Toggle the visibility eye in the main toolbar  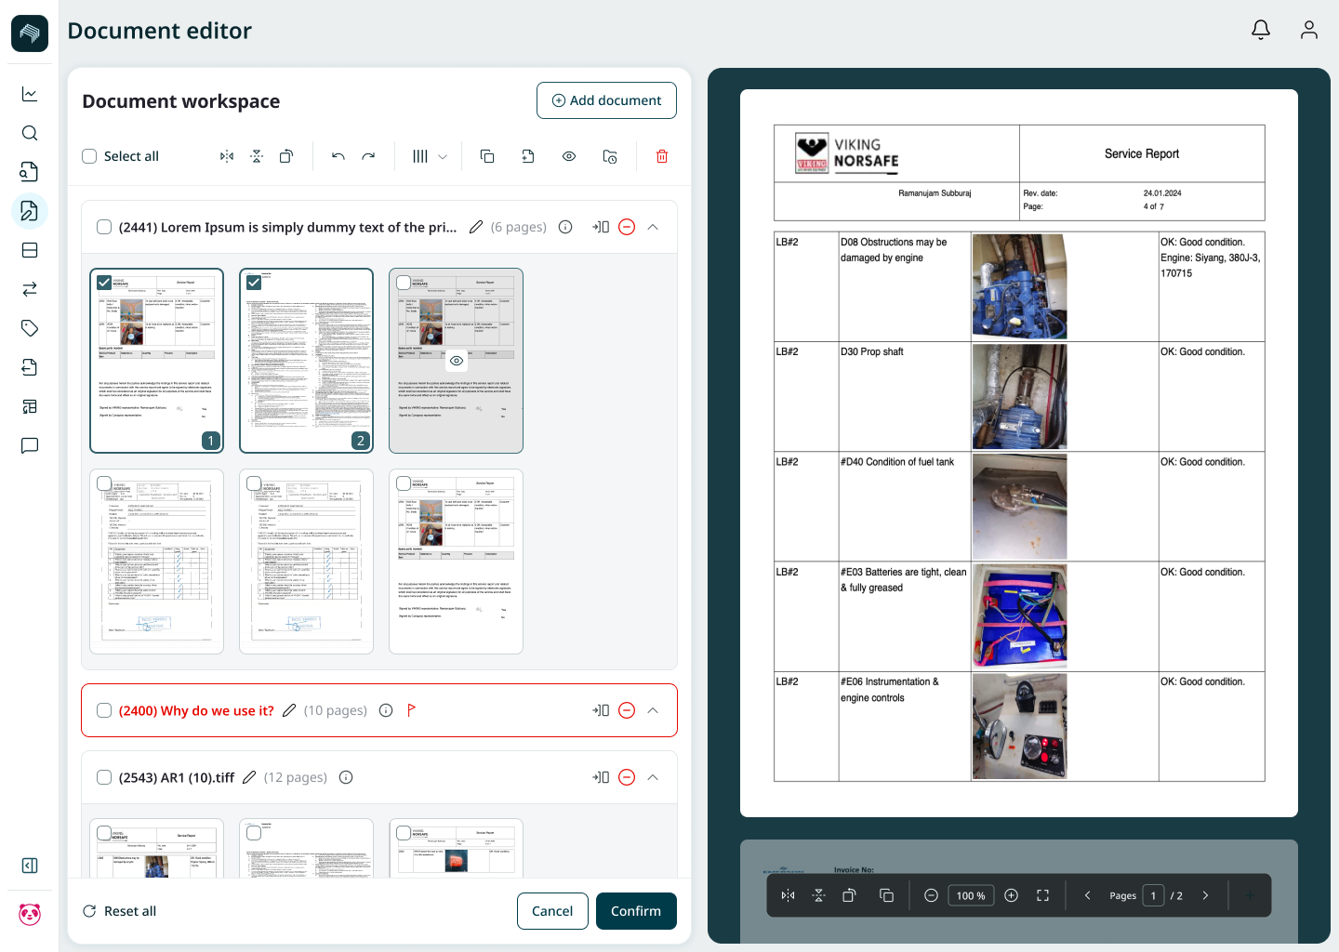pos(569,156)
